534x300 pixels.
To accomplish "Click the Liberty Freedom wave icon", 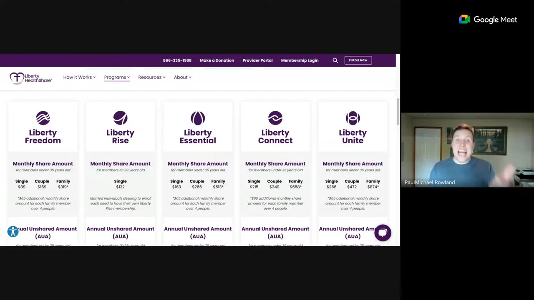I will 43,118.
